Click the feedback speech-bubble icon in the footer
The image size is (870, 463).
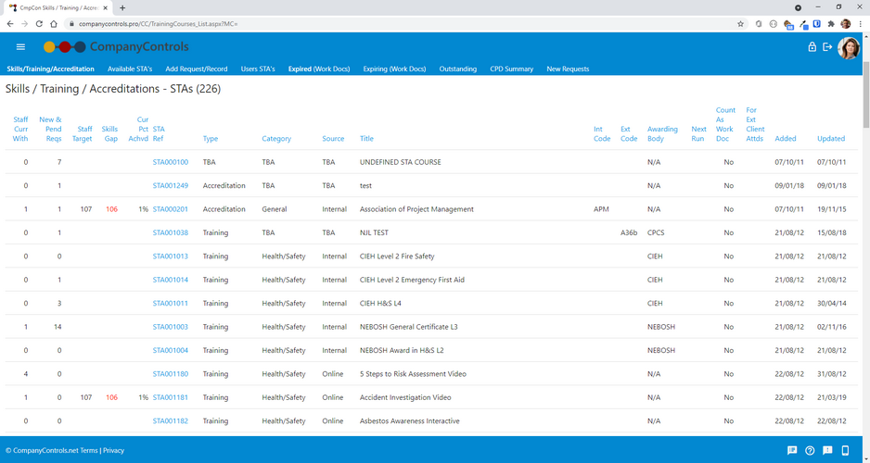point(792,450)
